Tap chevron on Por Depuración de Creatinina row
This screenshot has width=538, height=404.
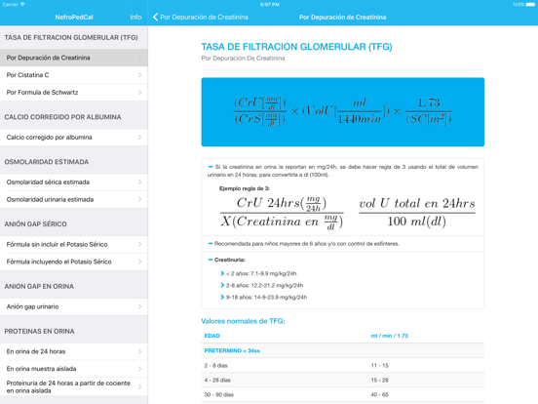click(x=139, y=58)
